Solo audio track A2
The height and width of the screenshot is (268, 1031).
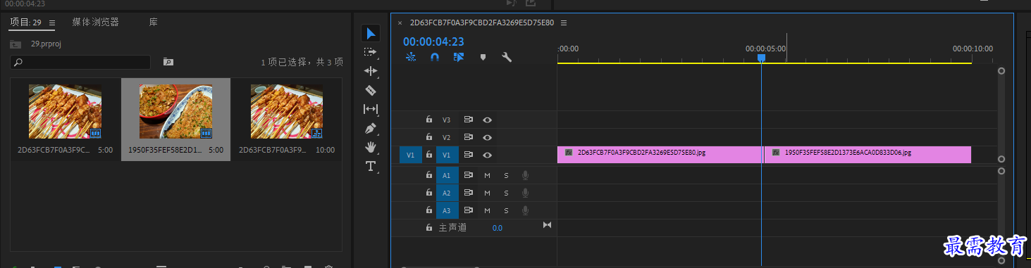click(x=505, y=193)
